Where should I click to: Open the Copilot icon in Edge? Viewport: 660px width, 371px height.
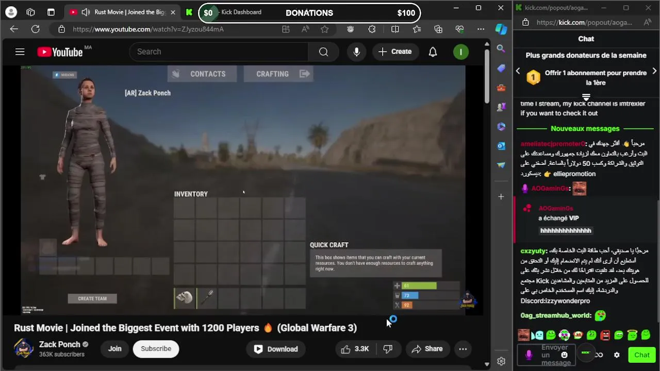pyautogui.click(x=501, y=29)
